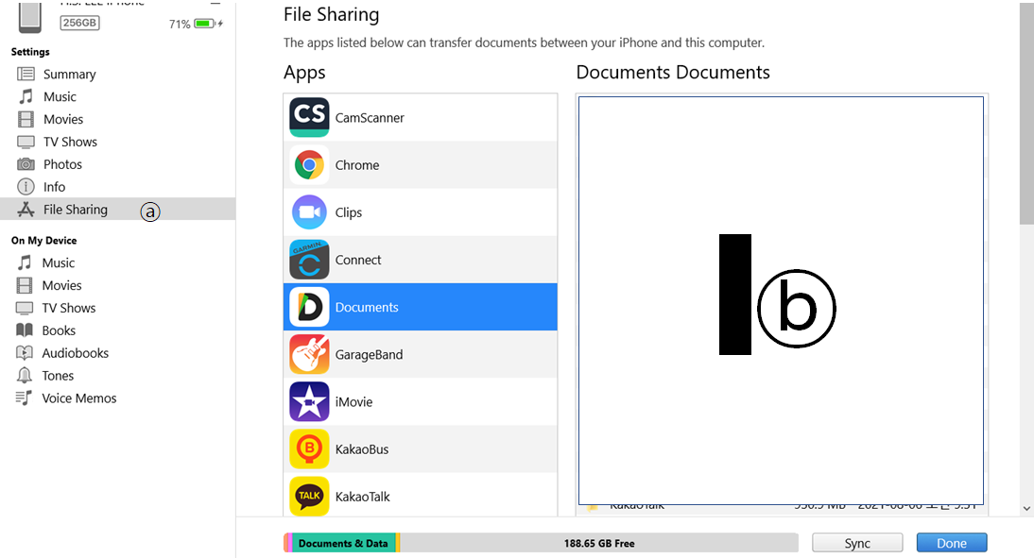Click the Movies icon under On My Device

25,285
